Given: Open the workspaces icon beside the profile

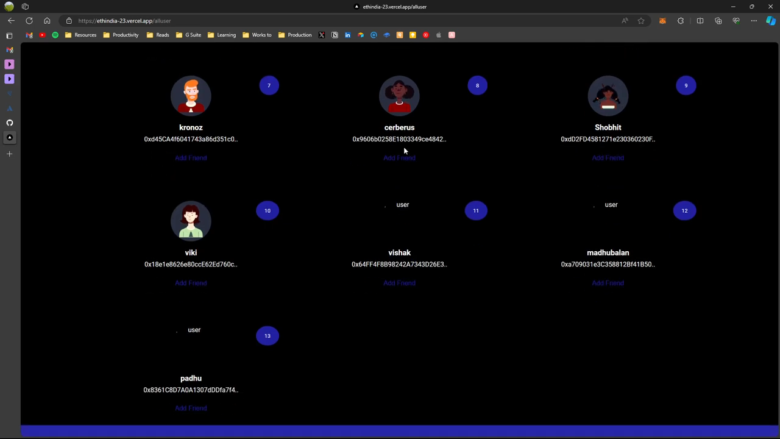Looking at the screenshot, I should [25, 7].
